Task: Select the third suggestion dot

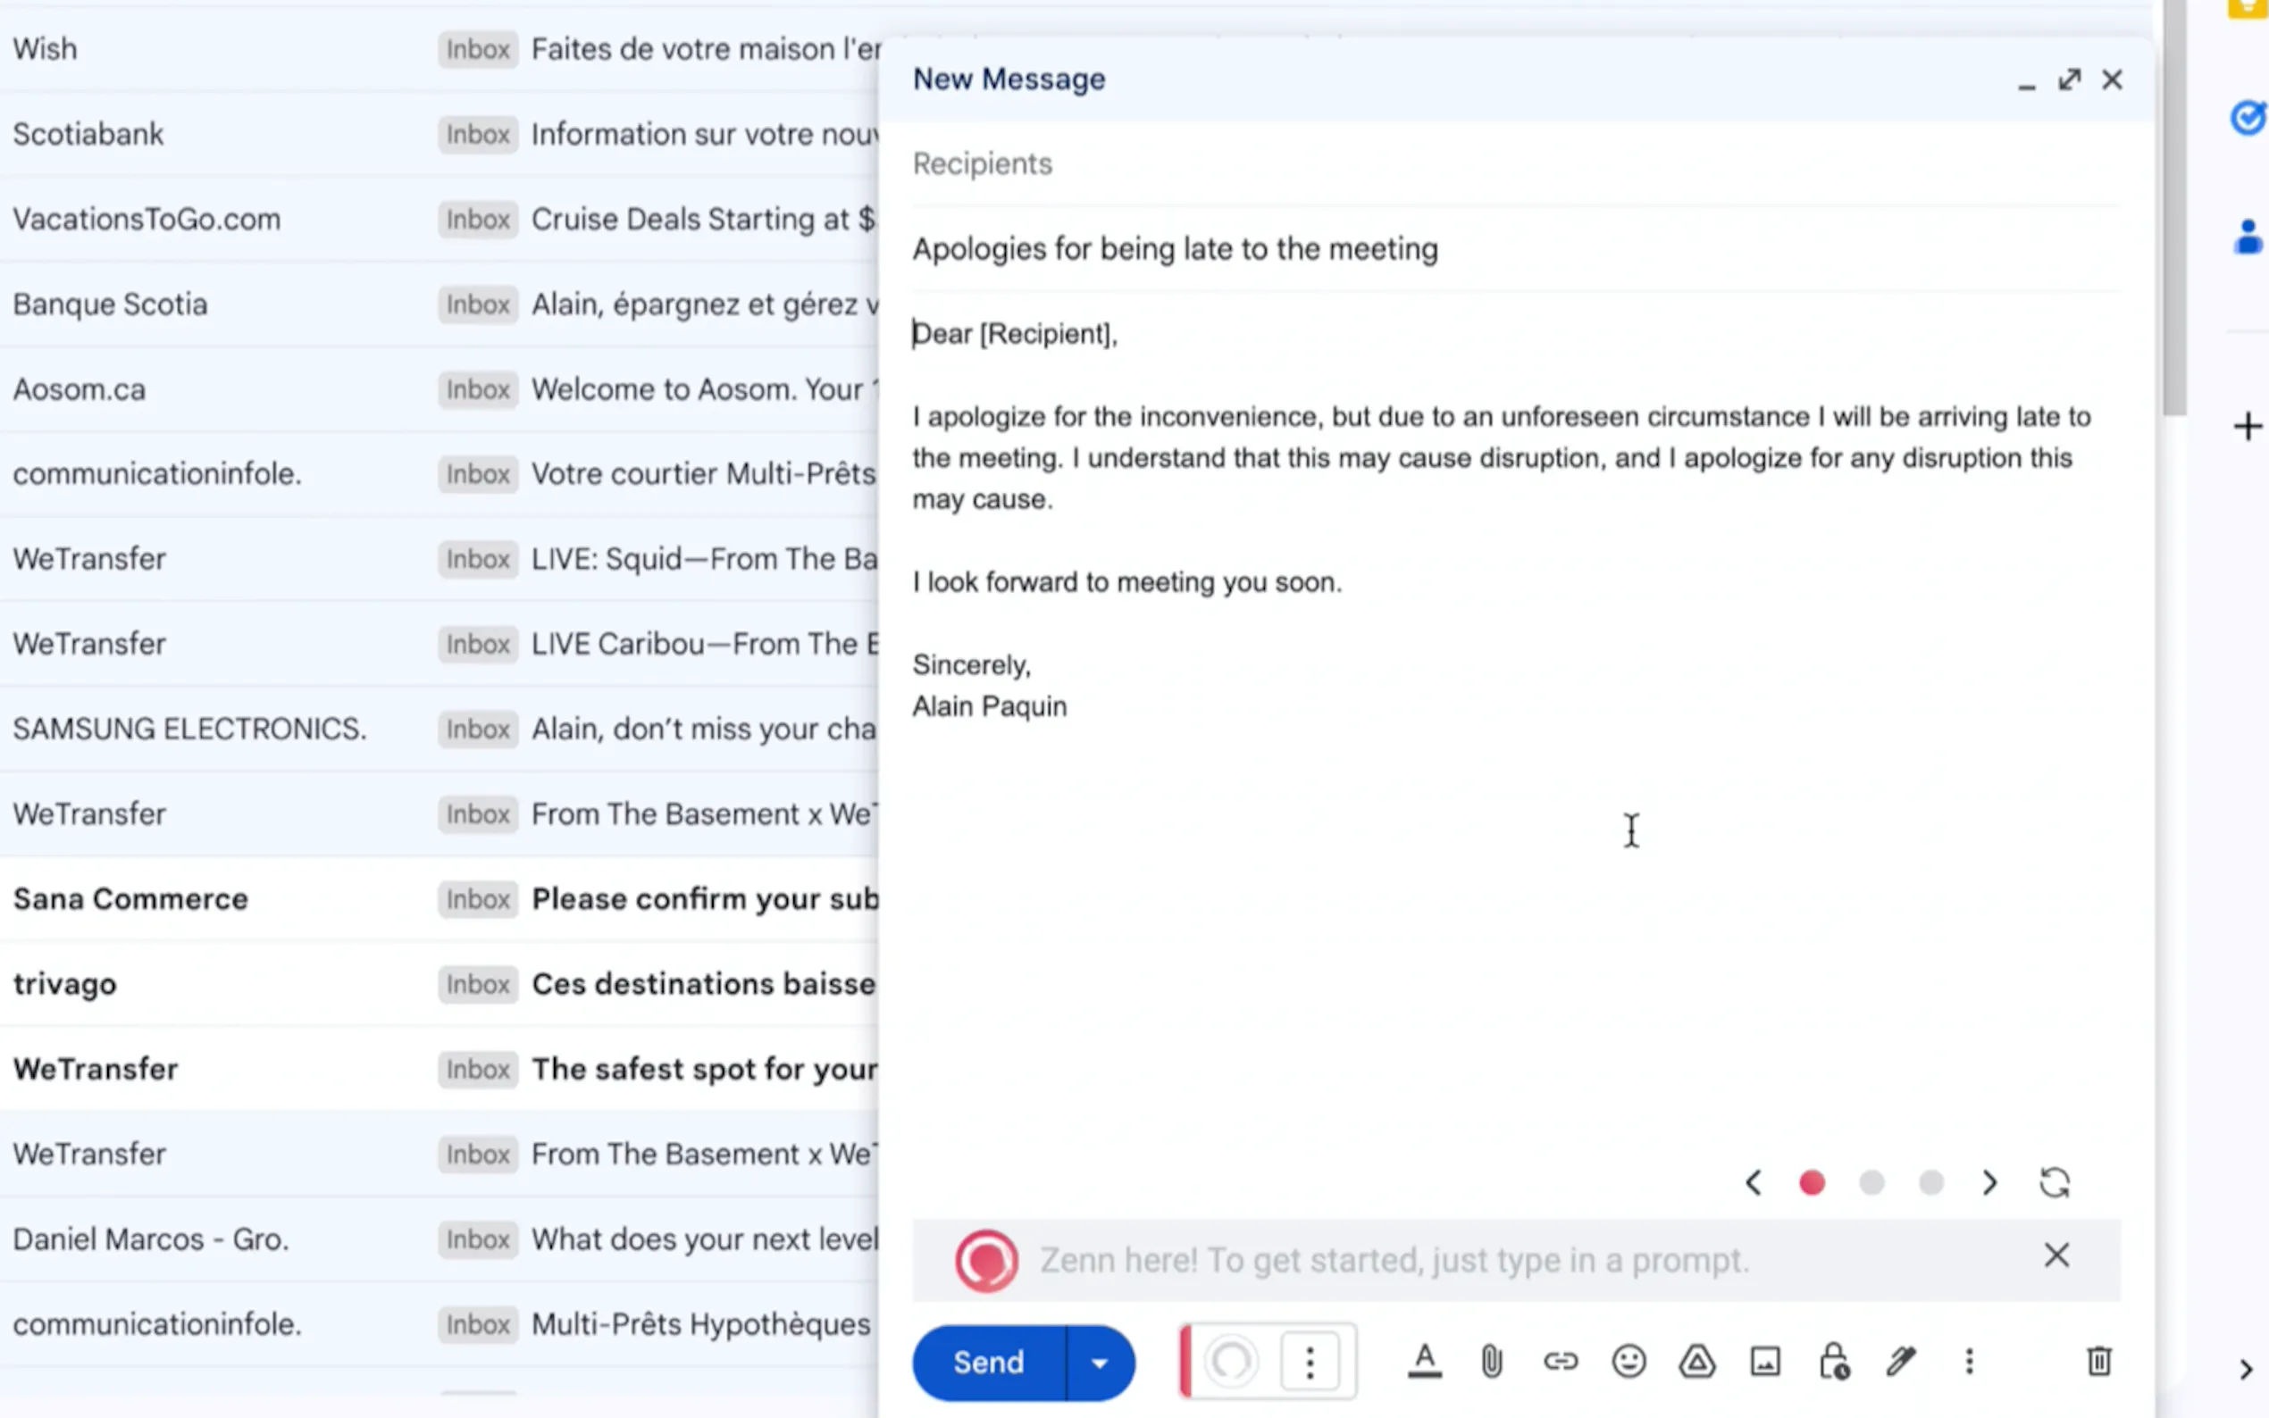Action: (1930, 1182)
